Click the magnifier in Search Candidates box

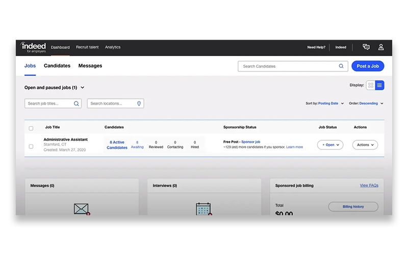[341, 66]
